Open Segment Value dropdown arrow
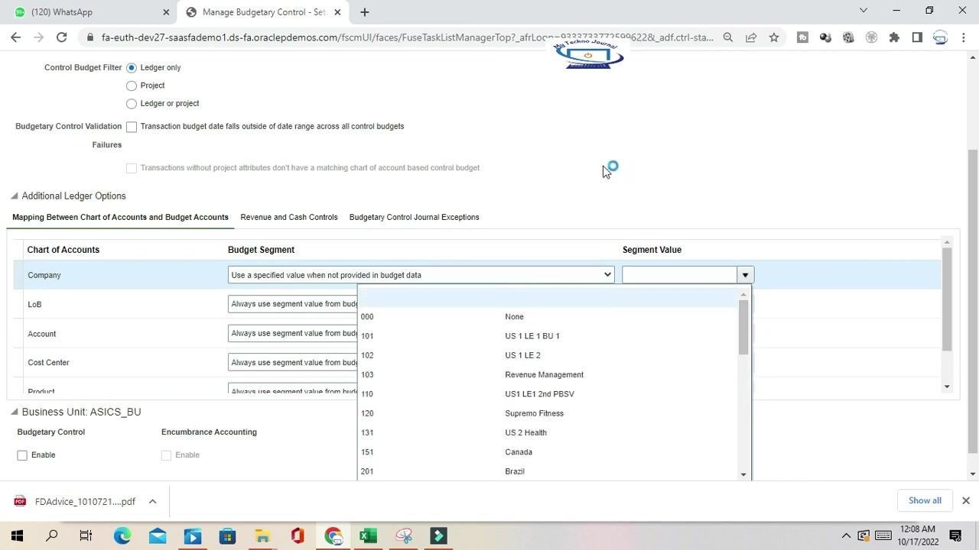This screenshot has width=979, height=550. tap(745, 275)
